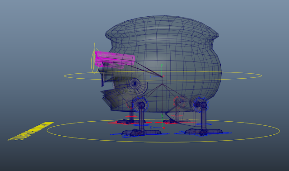The height and width of the screenshot is (171, 289).
Task: Click the green Y axis of the upper pivot gizmo
Action: click(162, 70)
